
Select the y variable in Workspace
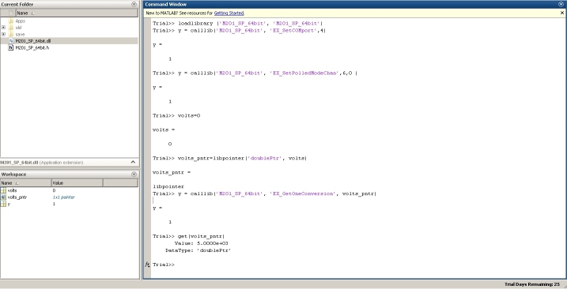coord(69,204)
